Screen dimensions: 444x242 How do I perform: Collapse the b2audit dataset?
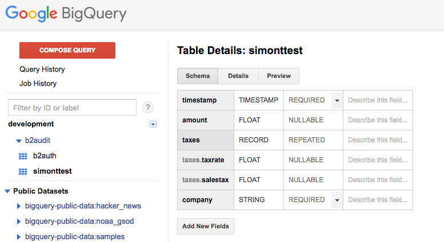pyautogui.click(x=19, y=140)
